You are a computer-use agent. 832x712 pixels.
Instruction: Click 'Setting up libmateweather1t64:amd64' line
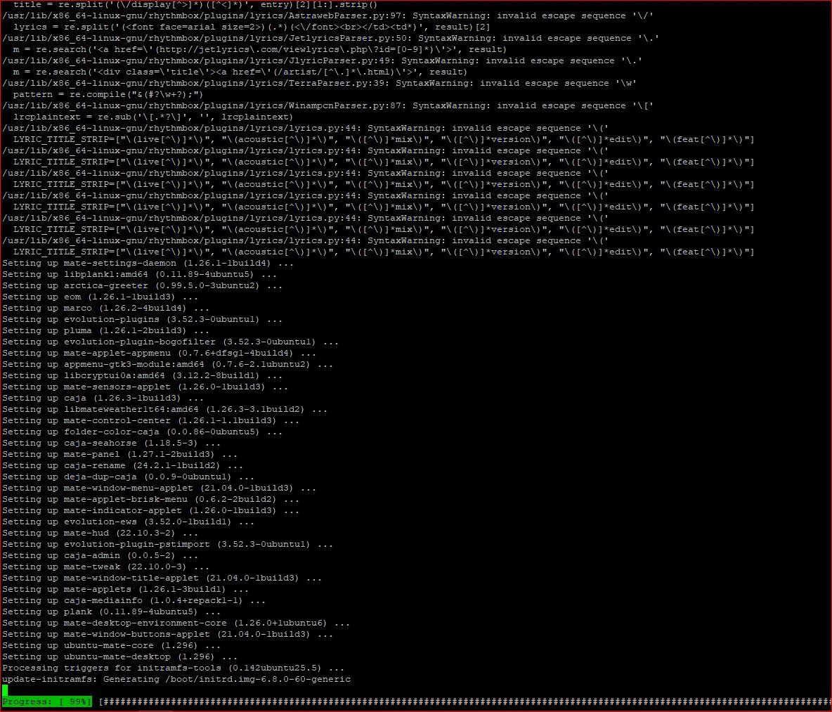[x=164, y=410]
